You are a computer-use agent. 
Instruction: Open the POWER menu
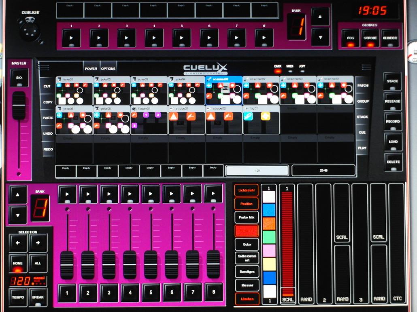[x=91, y=69]
